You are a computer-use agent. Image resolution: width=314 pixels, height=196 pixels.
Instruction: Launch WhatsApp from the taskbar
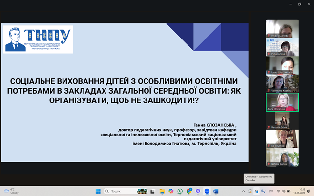click(x=180, y=191)
